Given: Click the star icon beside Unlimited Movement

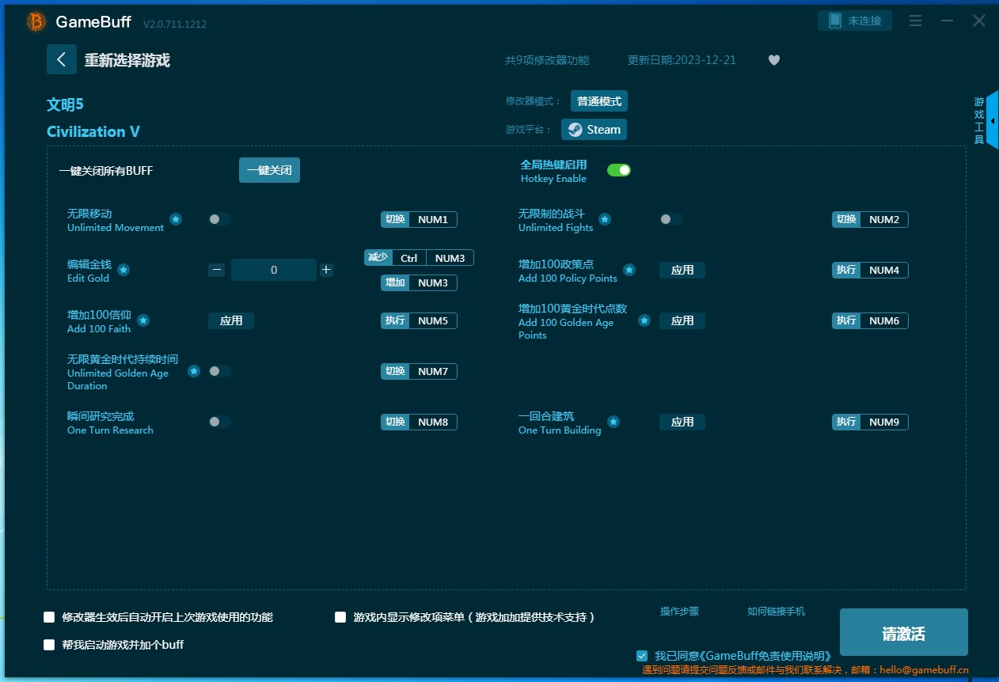Looking at the screenshot, I should click(176, 219).
